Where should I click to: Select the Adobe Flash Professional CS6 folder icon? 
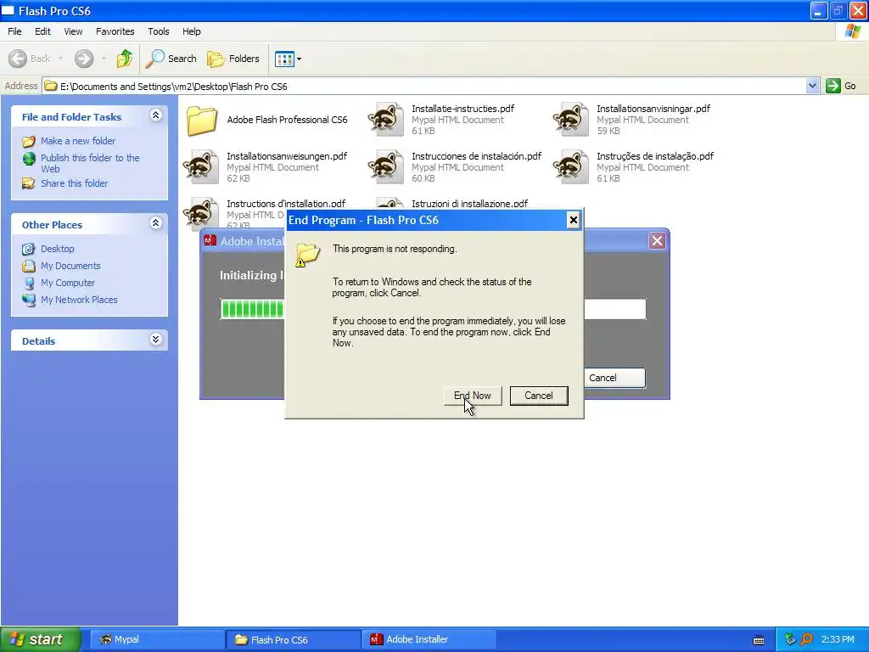coord(202,120)
